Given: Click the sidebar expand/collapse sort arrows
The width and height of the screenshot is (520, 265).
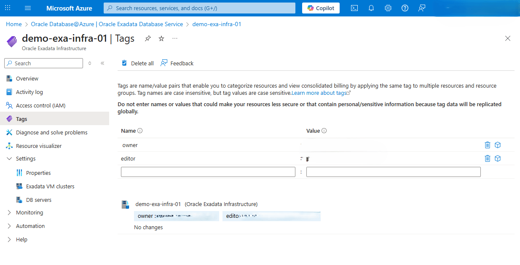Looking at the screenshot, I should (90, 63).
